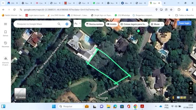Image resolution: width=196 pixels, height=110 pixels.
Task: Open the Windows Start menu
Action: (54, 106)
